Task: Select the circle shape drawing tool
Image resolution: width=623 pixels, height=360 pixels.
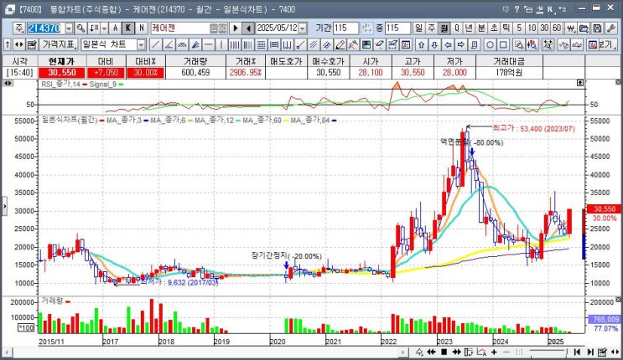Action: click(x=490, y=44)
